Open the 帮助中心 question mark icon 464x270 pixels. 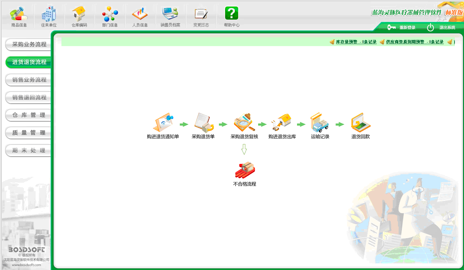click(x=231, y=13)
